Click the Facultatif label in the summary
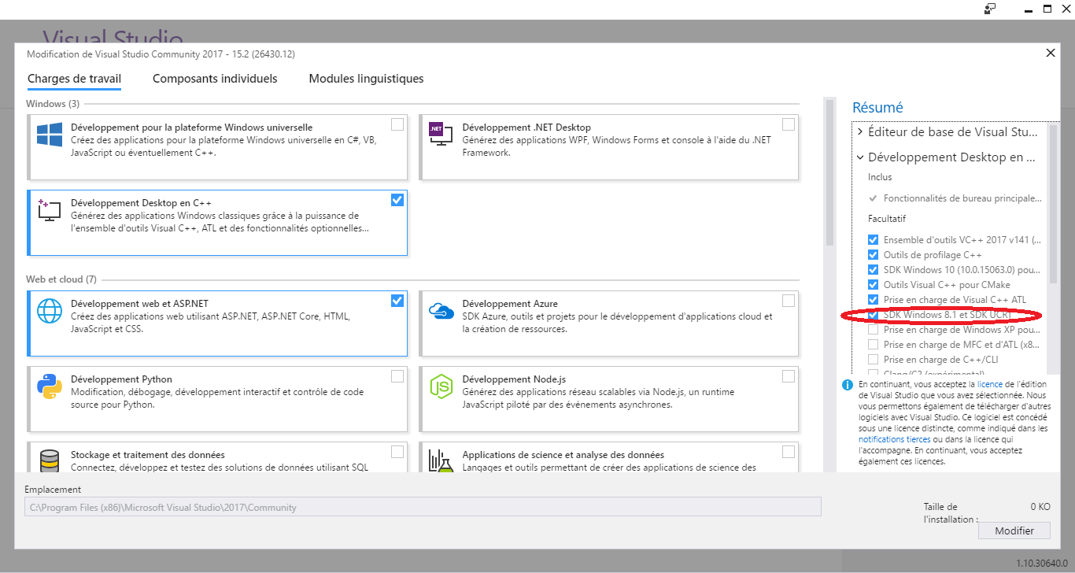 click(885, 219)
